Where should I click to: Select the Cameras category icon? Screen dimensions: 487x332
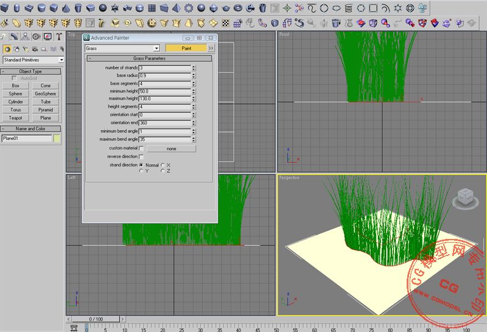pos(35,49)
